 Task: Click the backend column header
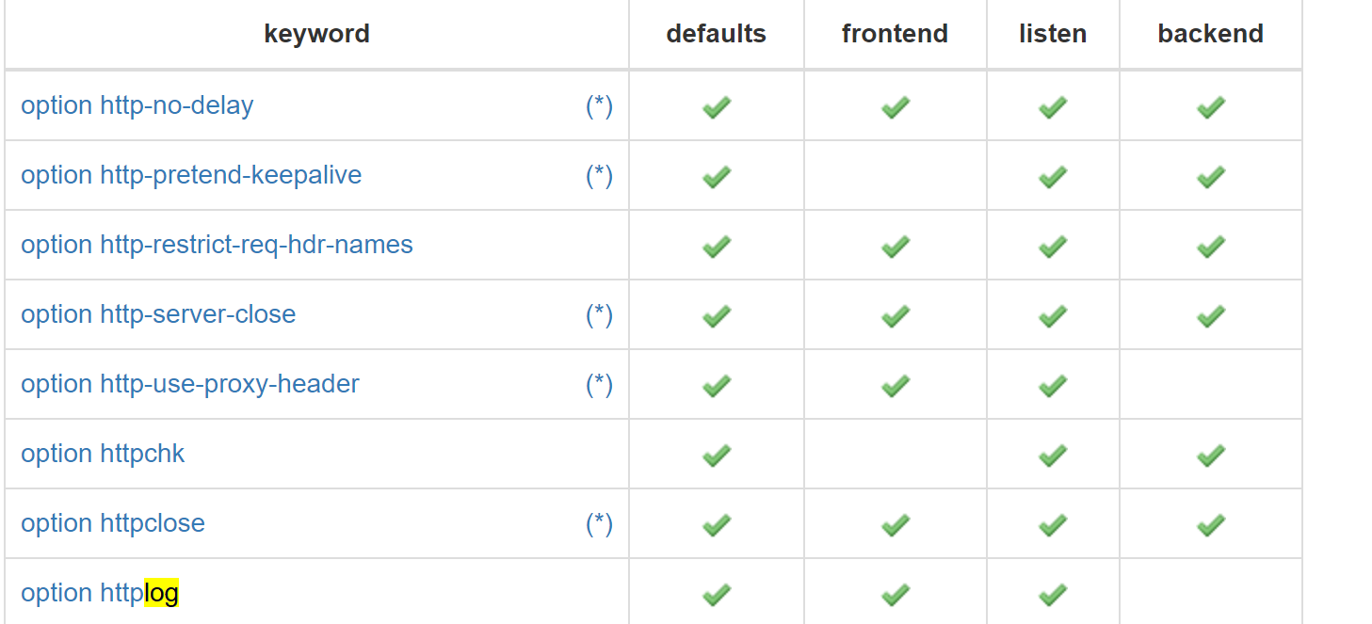tap(1210, 34)
